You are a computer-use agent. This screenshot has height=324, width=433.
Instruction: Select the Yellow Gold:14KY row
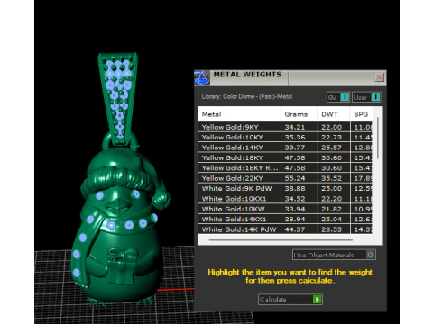[x=285, y=148]
